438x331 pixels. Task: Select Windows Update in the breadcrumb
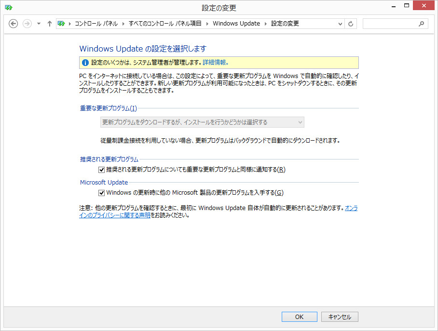tap(236, 24)
